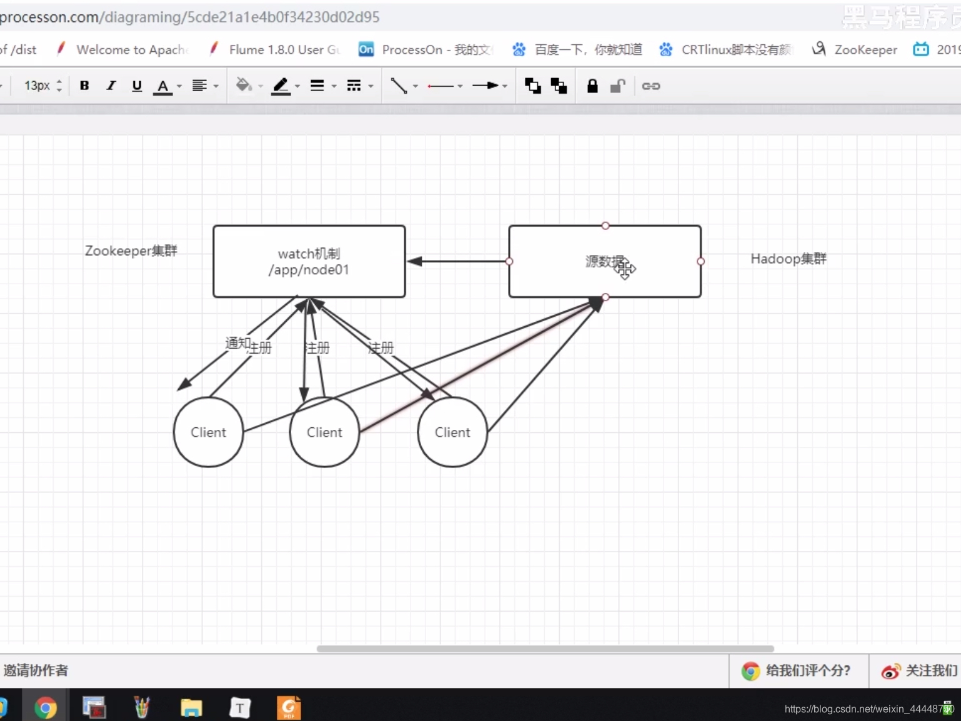Open File Explorer folder in taskbar
Viewport: 961px width, 721px height.
(191, 707)
